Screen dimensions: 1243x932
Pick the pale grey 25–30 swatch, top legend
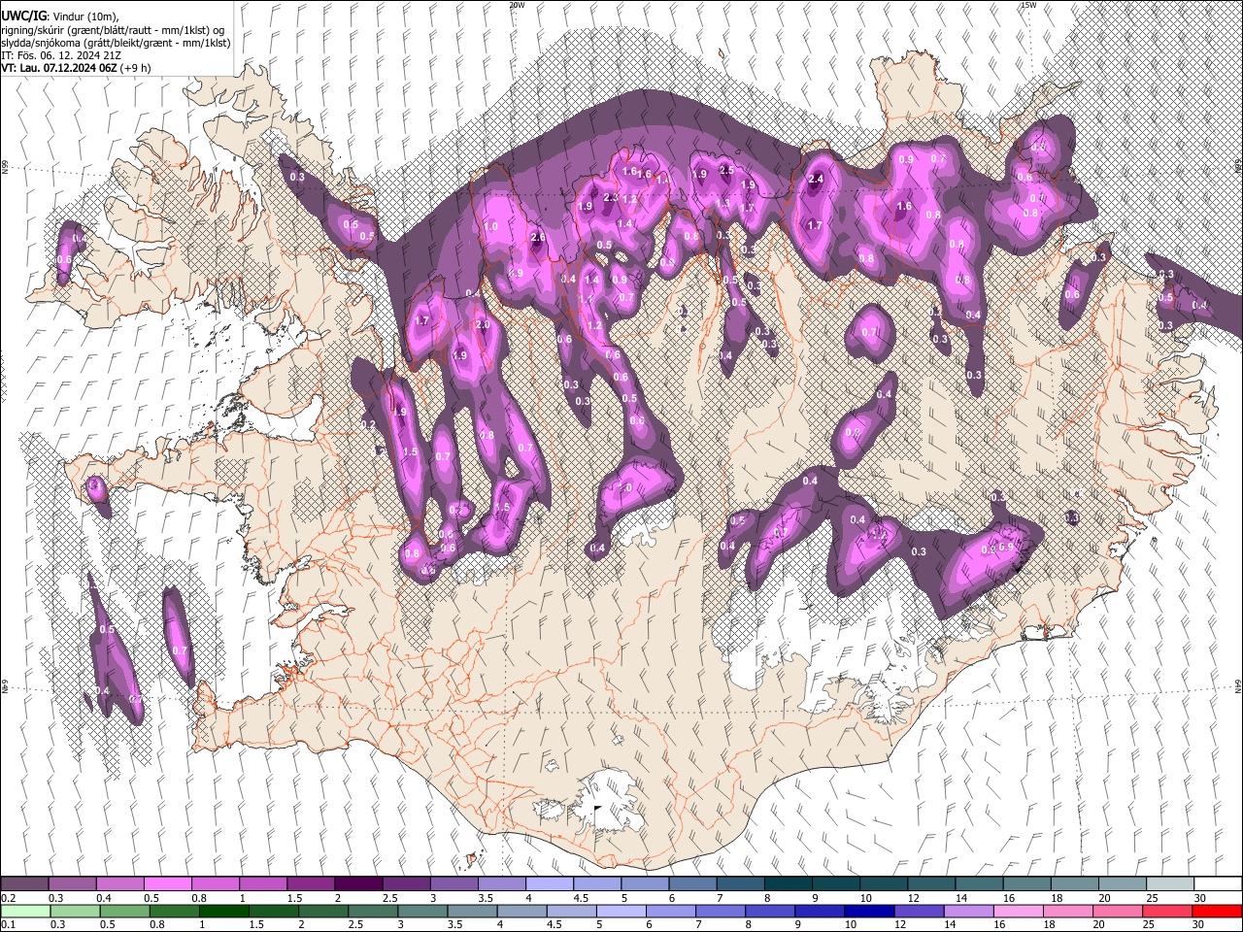point(1168,883)
